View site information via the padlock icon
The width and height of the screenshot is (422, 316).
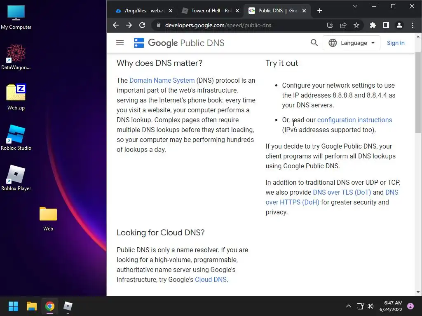coord(159,25)
